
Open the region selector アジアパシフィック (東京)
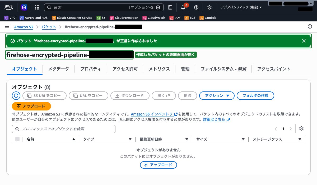coord(241,7)
